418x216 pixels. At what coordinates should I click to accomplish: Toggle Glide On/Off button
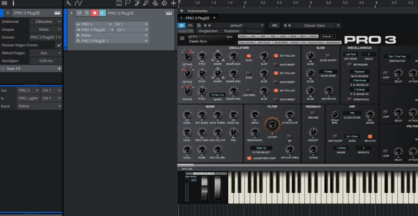328,56
